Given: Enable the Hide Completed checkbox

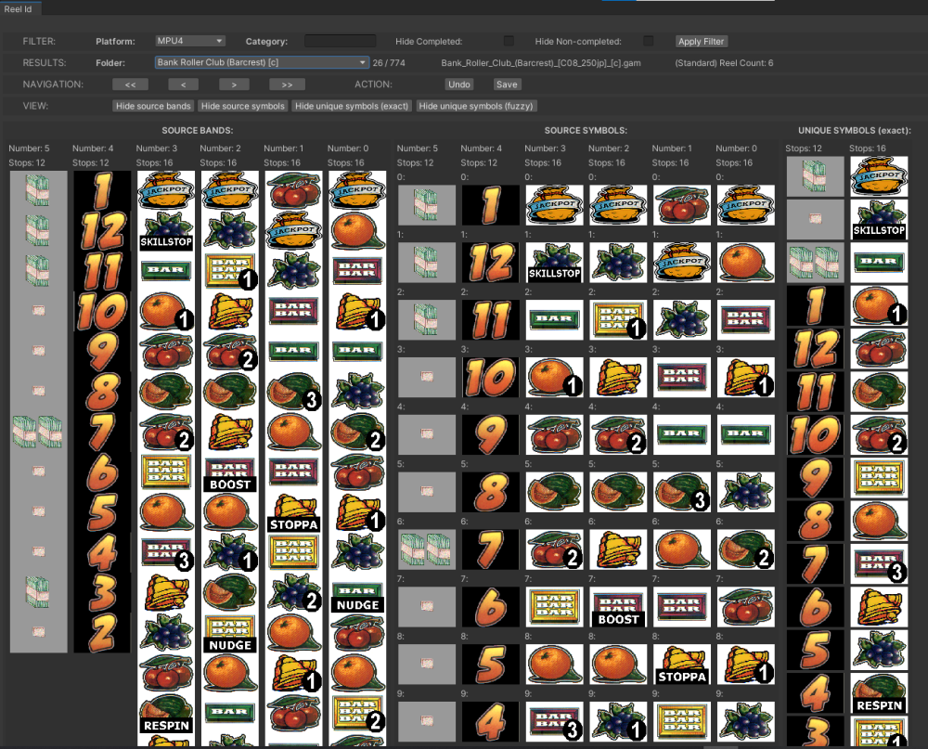Looking at the screenshot, I should click(508, 41).
